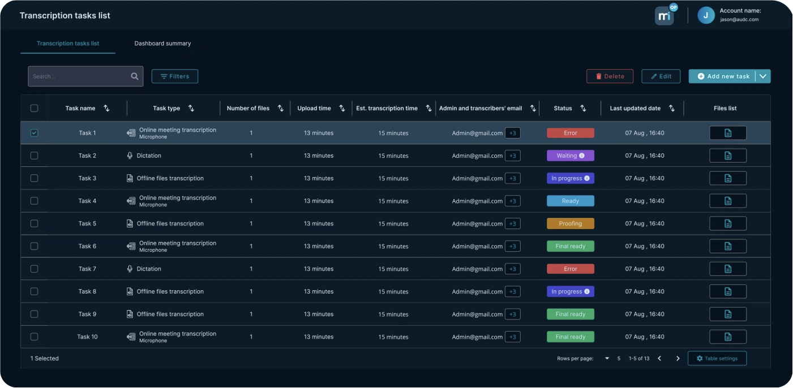The image size is (793, 388).
Task: Toggle the select-all header checkbox
Action: point(34,108)
